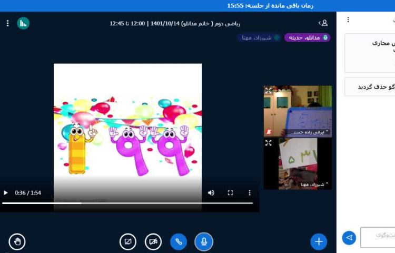
Task: Toggle the user list panel icon
Action: coord(323,23)
